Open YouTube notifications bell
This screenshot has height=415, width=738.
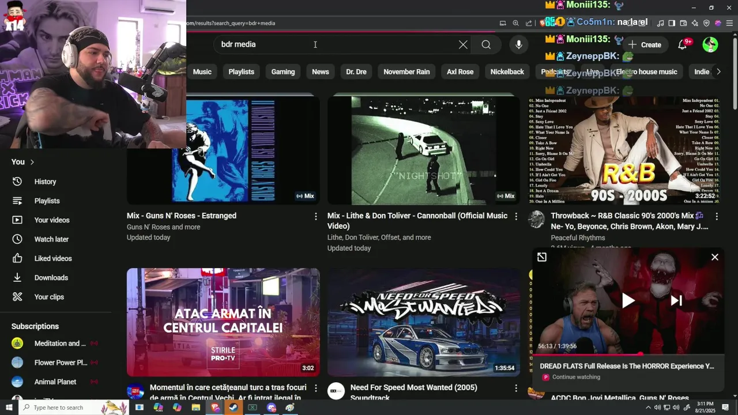[x=683, y=44]
